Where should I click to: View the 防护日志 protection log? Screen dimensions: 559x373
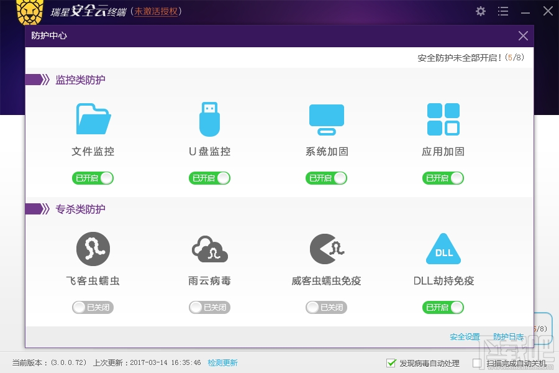(509, 337)
